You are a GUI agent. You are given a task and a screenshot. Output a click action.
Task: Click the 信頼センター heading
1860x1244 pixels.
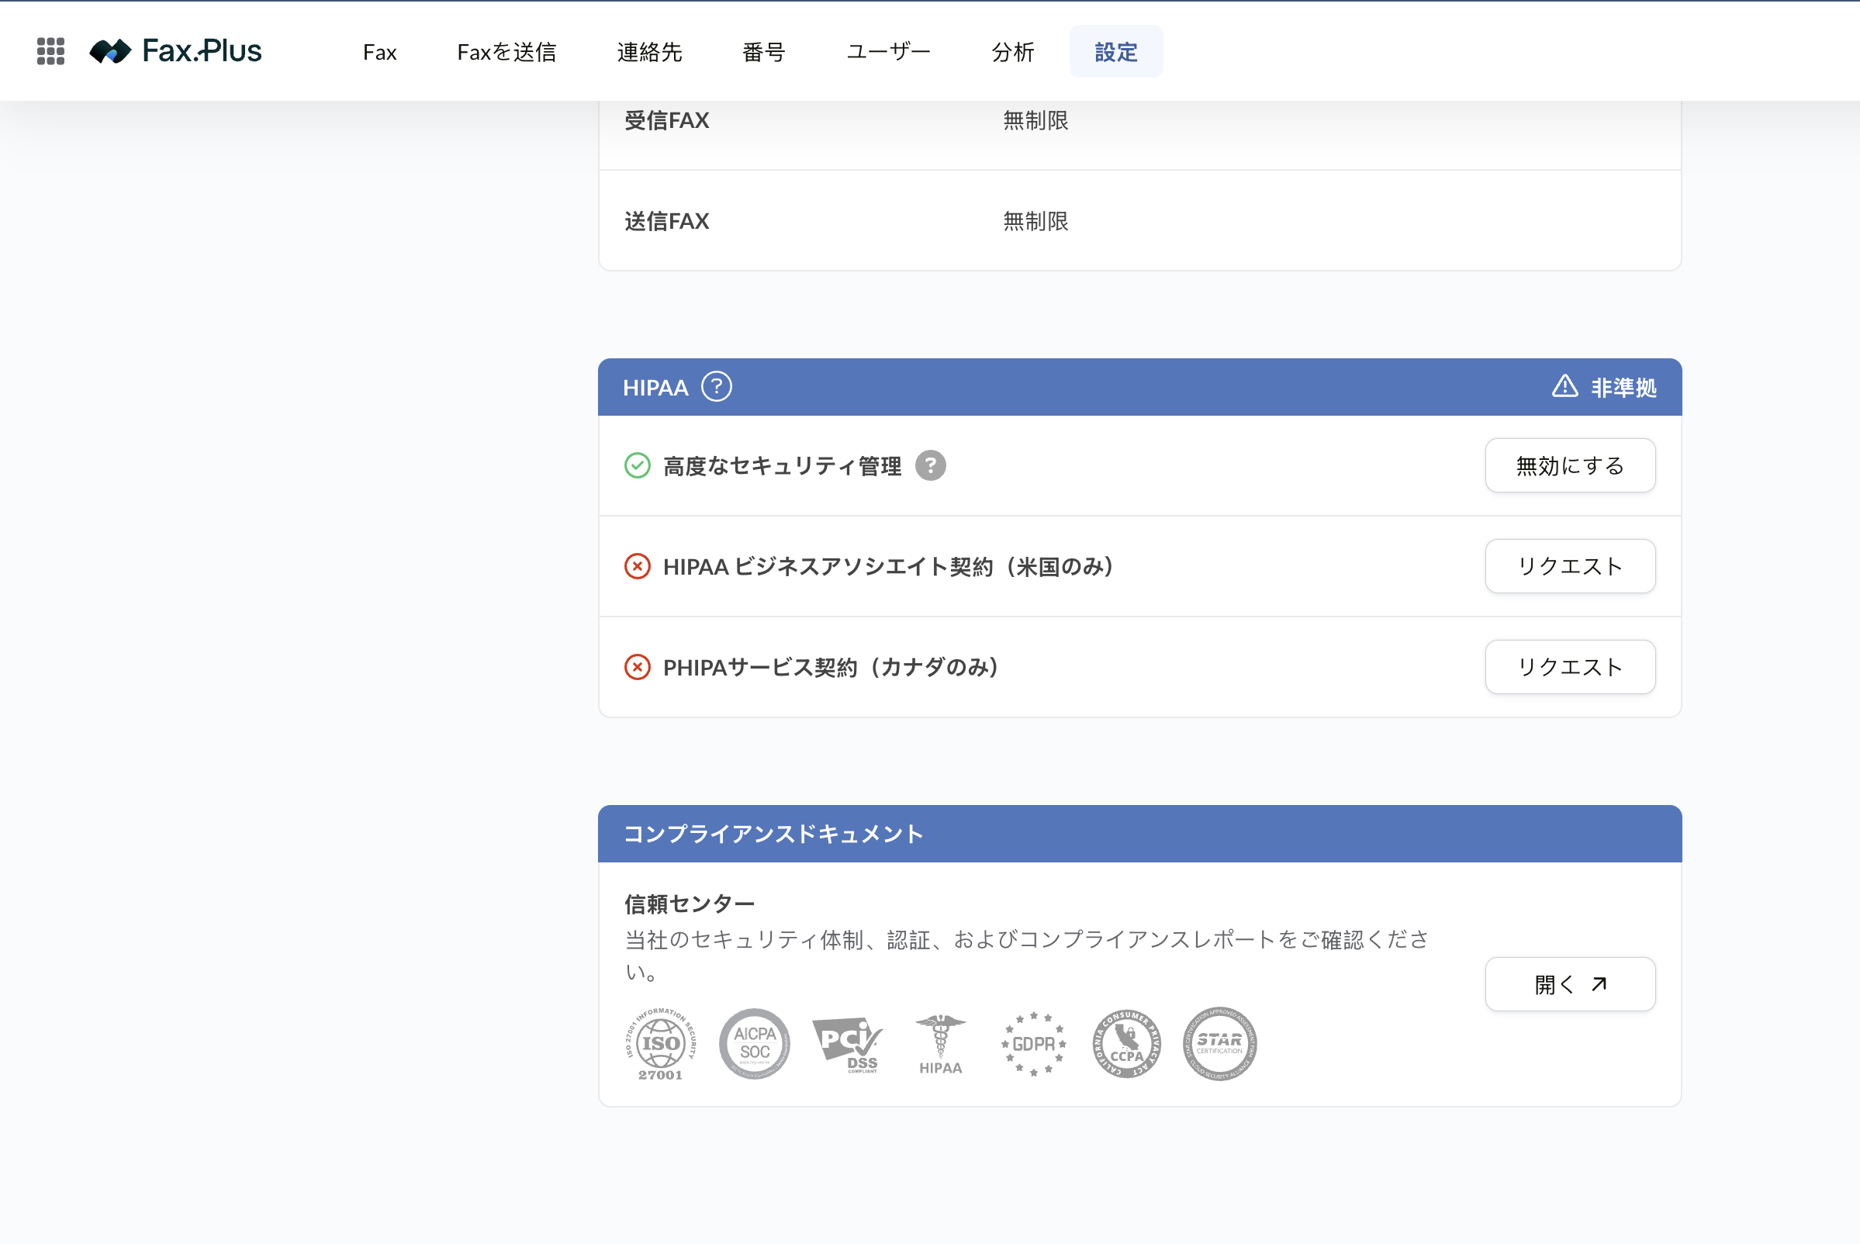(689, 904)
